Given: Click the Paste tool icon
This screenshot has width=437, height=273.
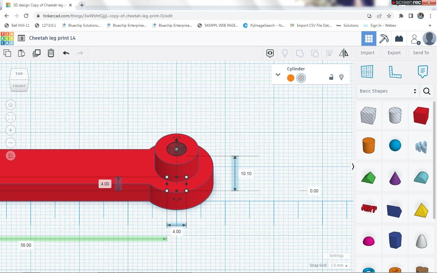Looking at the screenshot, I should [22, 53].
